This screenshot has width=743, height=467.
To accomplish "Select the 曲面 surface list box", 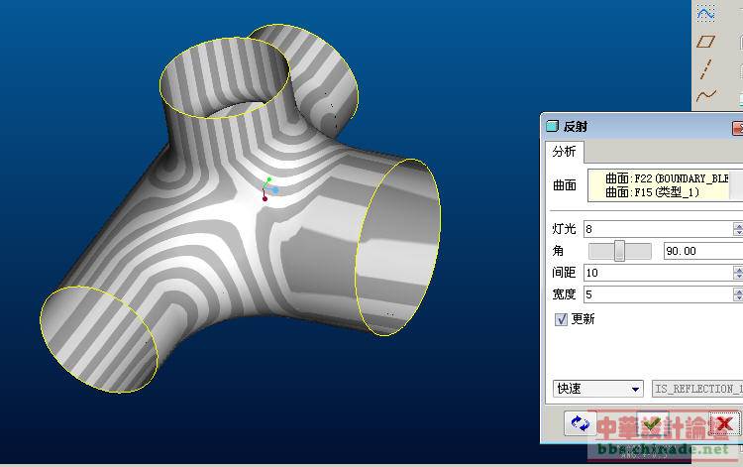I will [664, 185].
